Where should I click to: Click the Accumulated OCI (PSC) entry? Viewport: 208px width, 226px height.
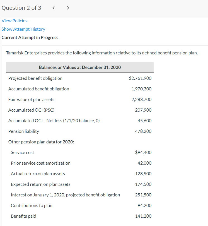tap(31, 110)
